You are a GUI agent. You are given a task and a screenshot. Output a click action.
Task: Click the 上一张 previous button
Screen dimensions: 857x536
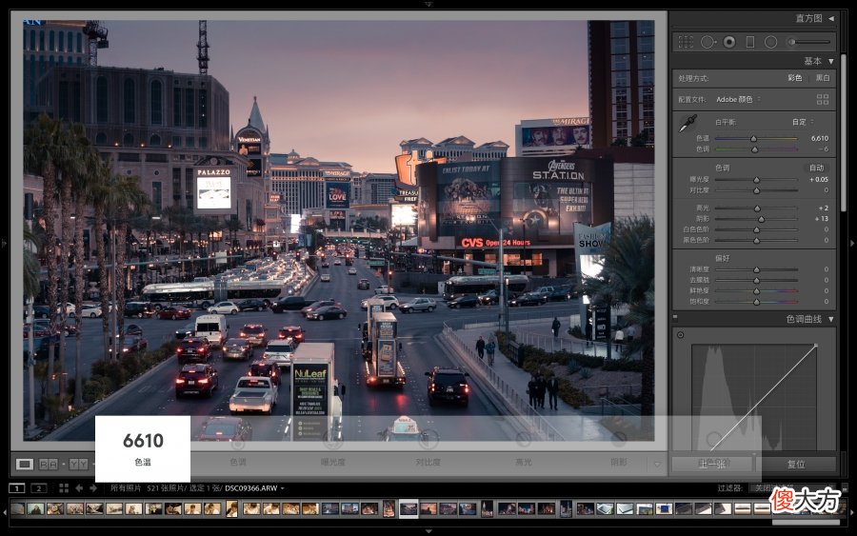click(712, 464)
